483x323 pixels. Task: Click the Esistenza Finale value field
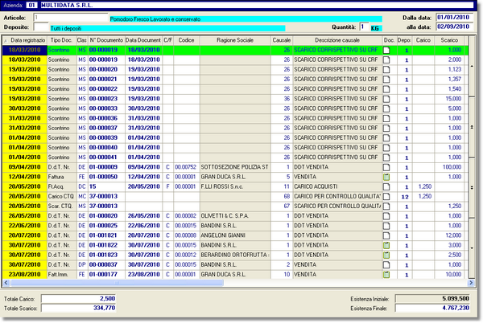coord(432,308)
